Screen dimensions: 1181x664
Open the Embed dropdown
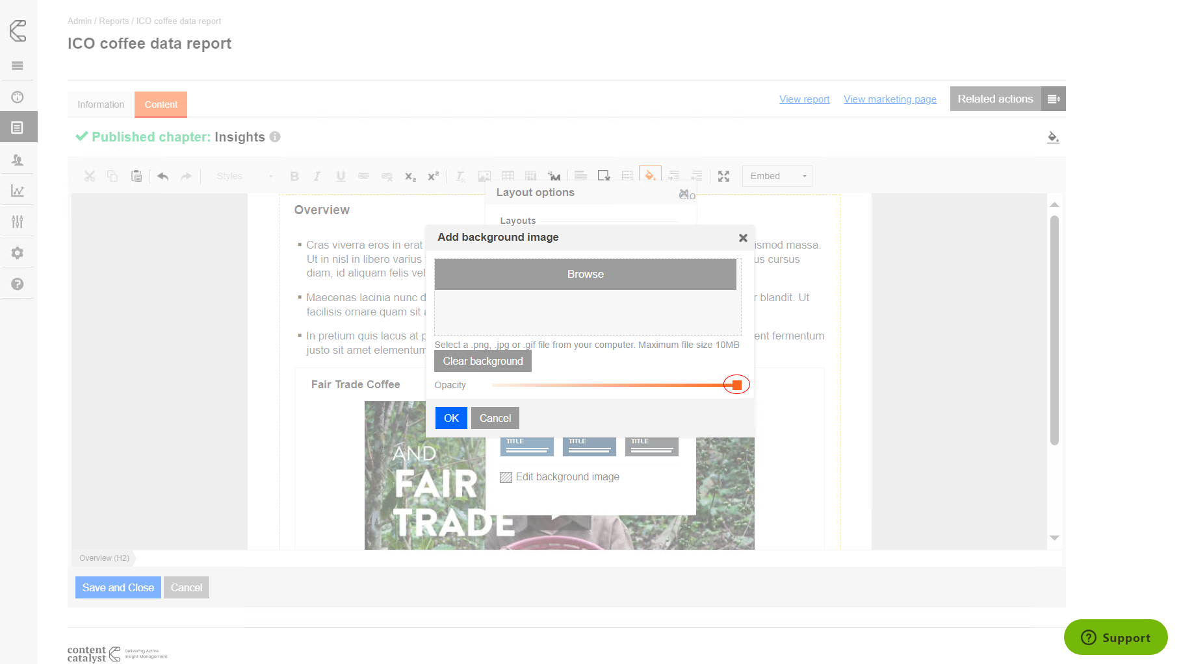(777, 176)
